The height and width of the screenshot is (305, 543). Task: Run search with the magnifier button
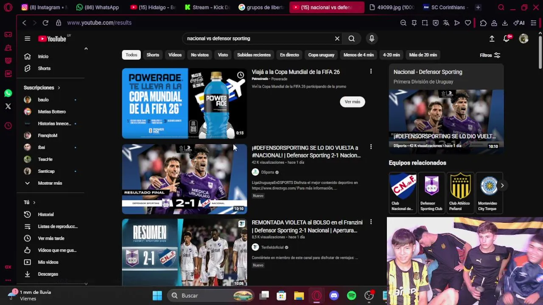(352, 39)
